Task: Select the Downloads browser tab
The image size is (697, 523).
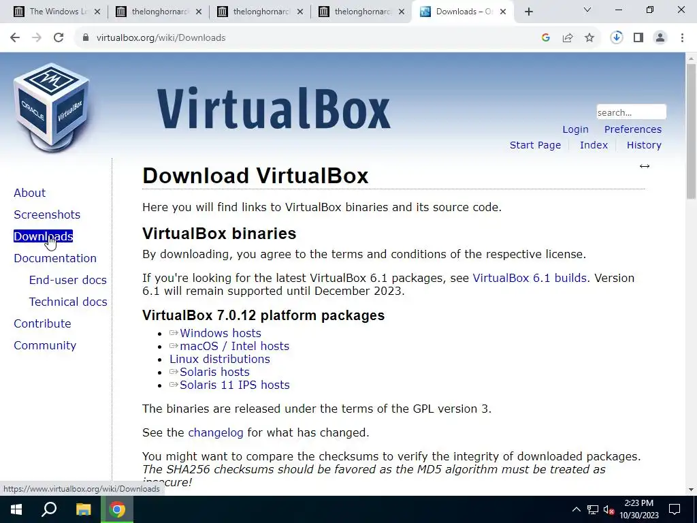Action: (463, 12)
